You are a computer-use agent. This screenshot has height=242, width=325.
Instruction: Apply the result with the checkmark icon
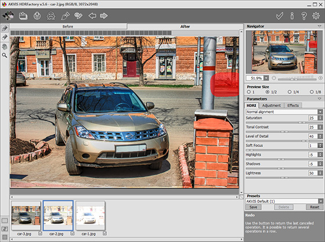point(280,16)
